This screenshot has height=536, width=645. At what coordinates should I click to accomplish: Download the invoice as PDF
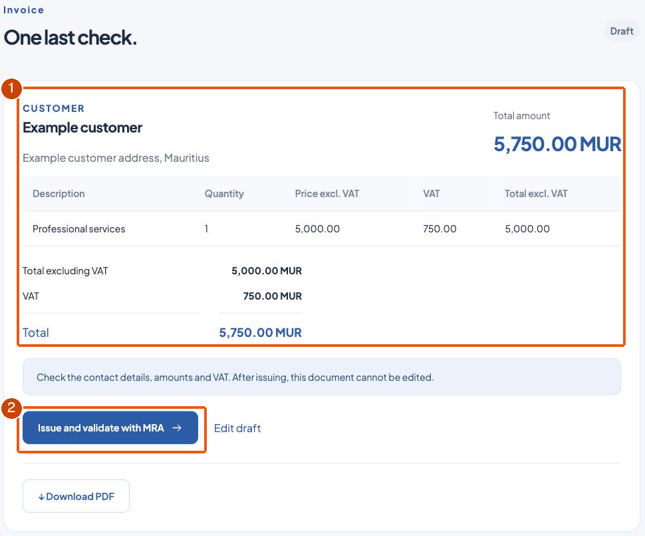tap(76, 496)
